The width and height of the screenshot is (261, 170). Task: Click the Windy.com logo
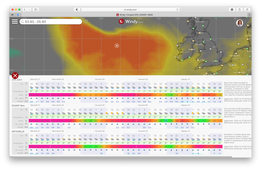130,21
